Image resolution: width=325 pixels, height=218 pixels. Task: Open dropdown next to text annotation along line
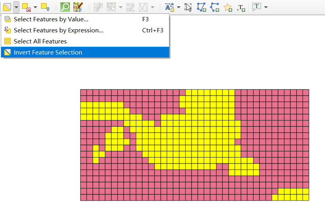178,7
